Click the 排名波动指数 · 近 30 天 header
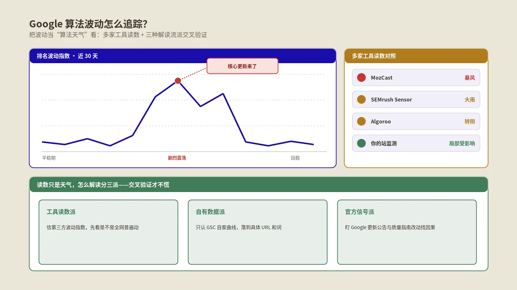Viewport: 517px width, 290px height. click(183, 56)
